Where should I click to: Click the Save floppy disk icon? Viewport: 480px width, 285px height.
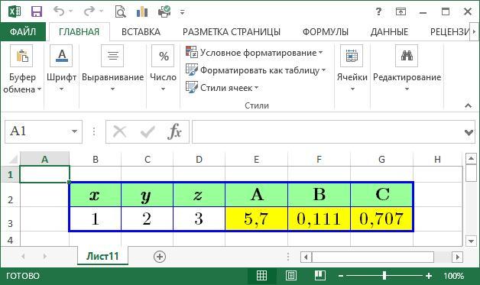pos(37,11)
